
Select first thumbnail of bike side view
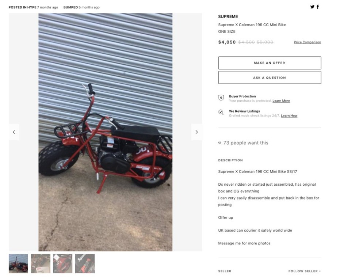point(19,263)
